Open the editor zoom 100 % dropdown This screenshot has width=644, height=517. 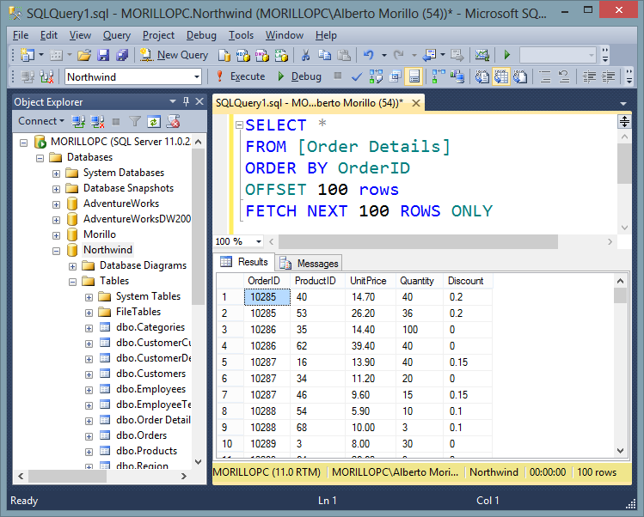tap(259, 241)
